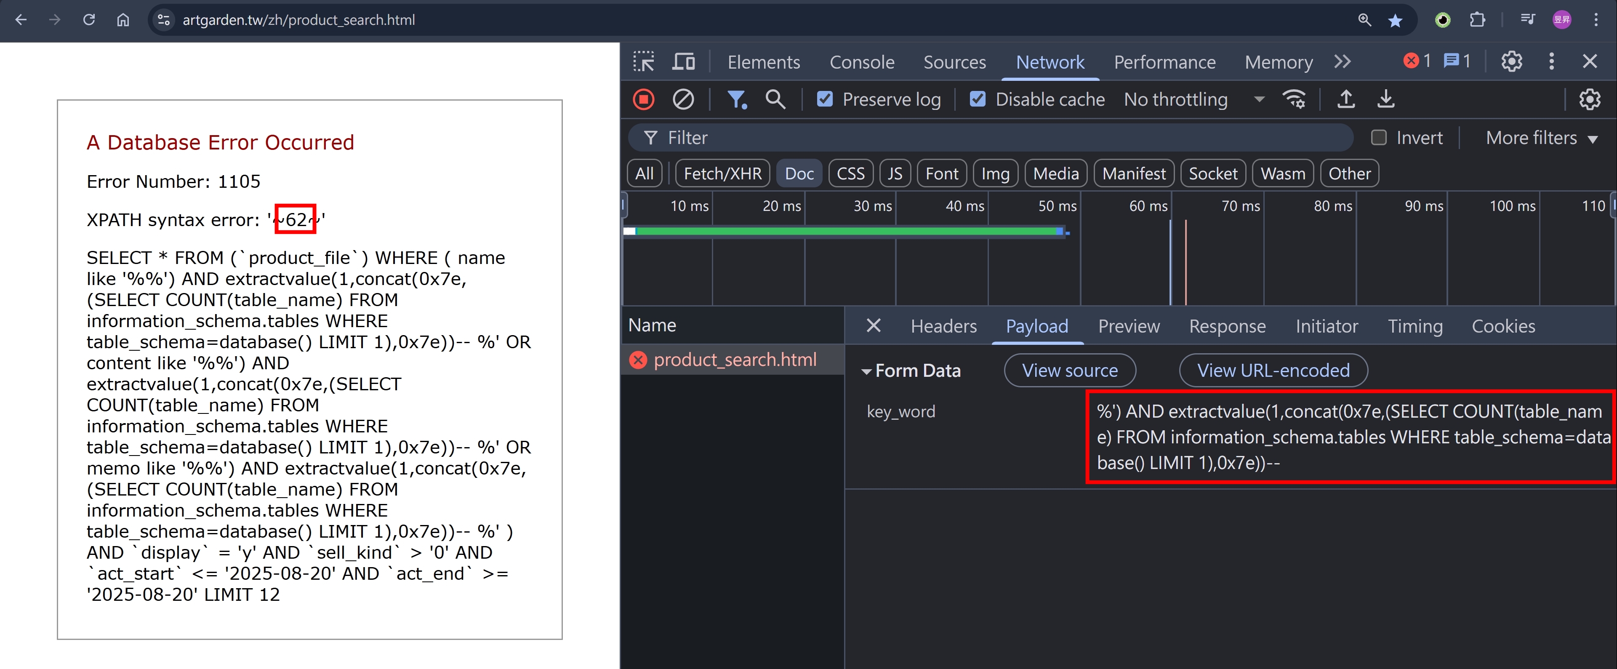This screenshot has height=669, width=1617.
Task: Select the product_search.html request
Action: (732, 359)
